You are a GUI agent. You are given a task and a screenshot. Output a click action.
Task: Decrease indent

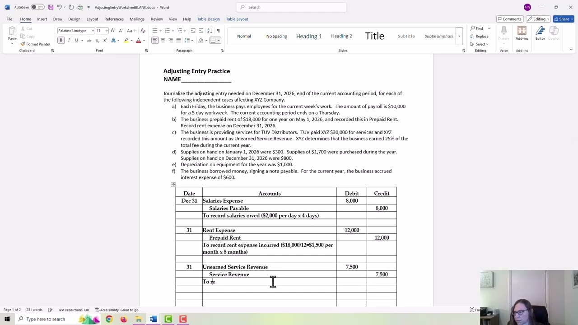[193, 30]
